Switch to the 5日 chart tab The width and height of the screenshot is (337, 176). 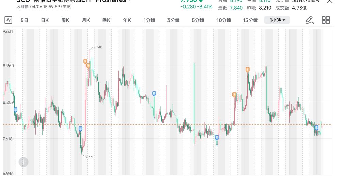coord(25,20)
